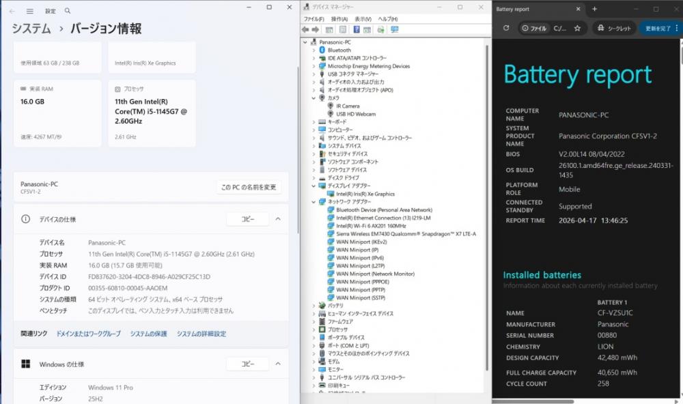Click the reload icon in the browser
This screenshot has width=683, height=404.
coord(506,29)
